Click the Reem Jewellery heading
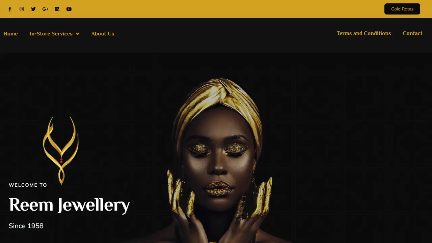This screenshot has height=243, width=432. pos(69,205)
